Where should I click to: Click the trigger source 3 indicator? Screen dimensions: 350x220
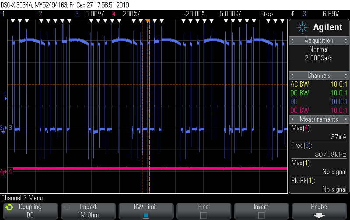[304, 14]
